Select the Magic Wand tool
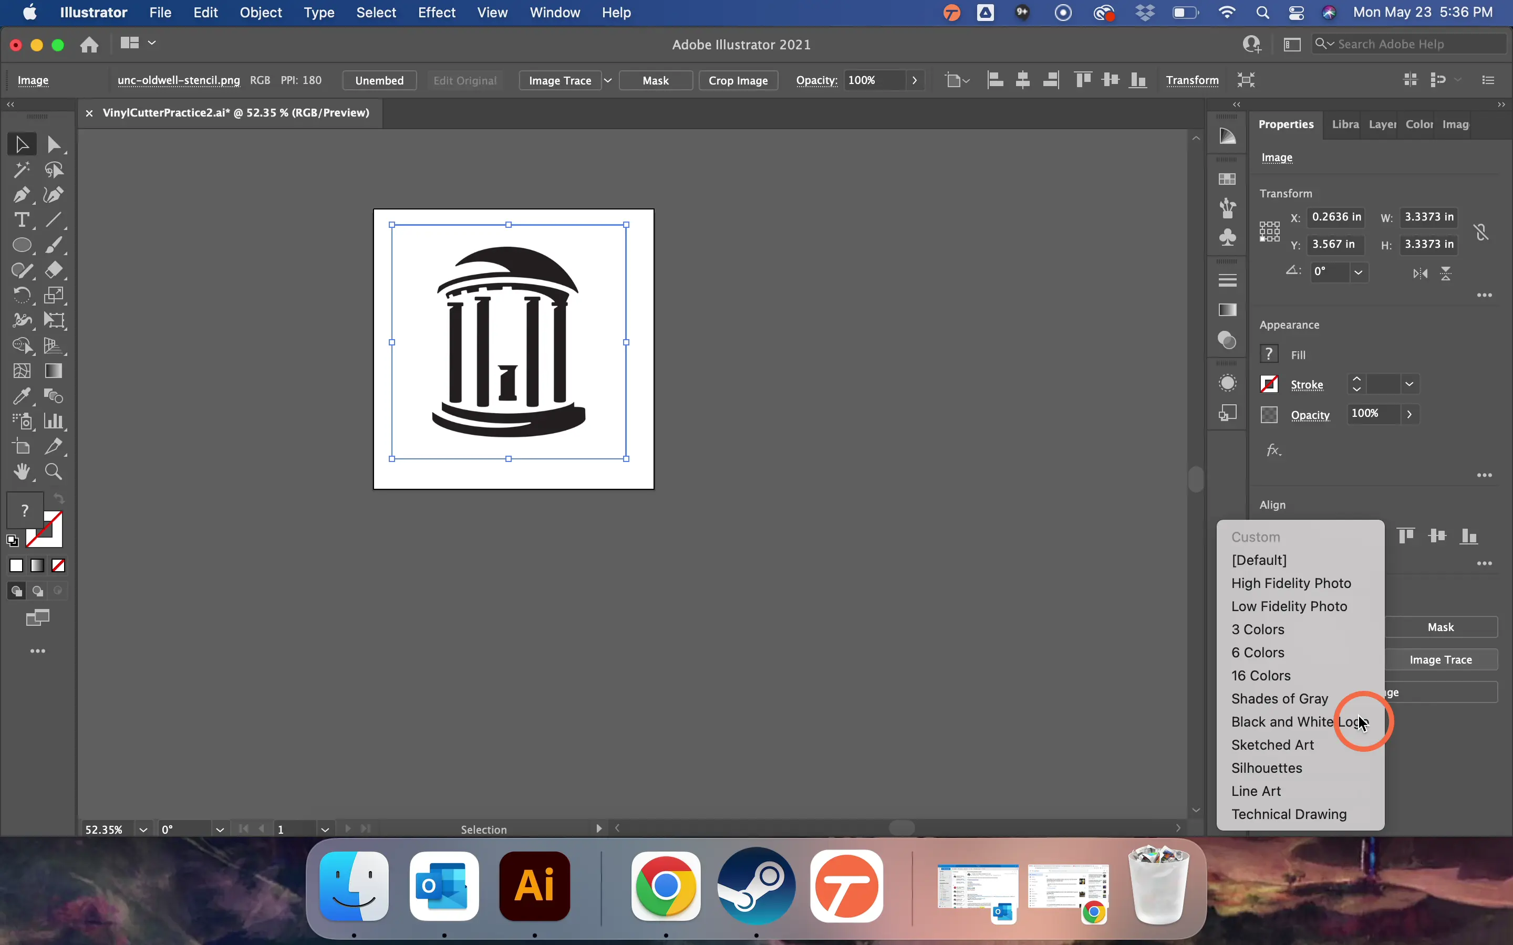This screenshot has width=1513, height=945. tap(22, 170)
